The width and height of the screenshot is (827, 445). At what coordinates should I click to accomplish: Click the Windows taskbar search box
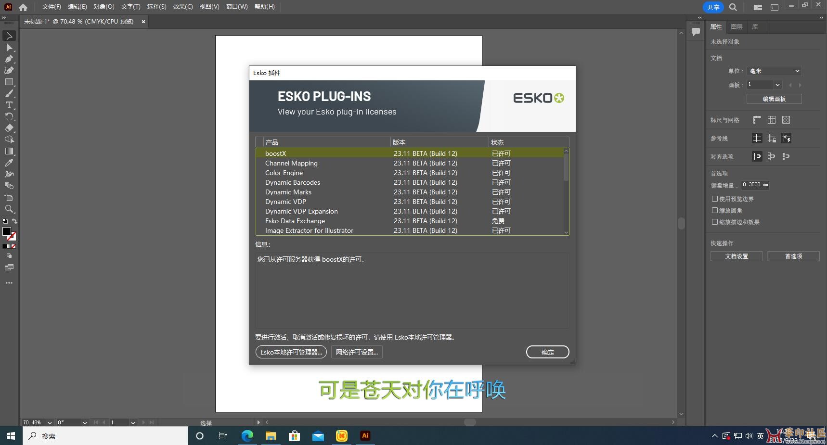pyautogui.click(x=105, y=436)
